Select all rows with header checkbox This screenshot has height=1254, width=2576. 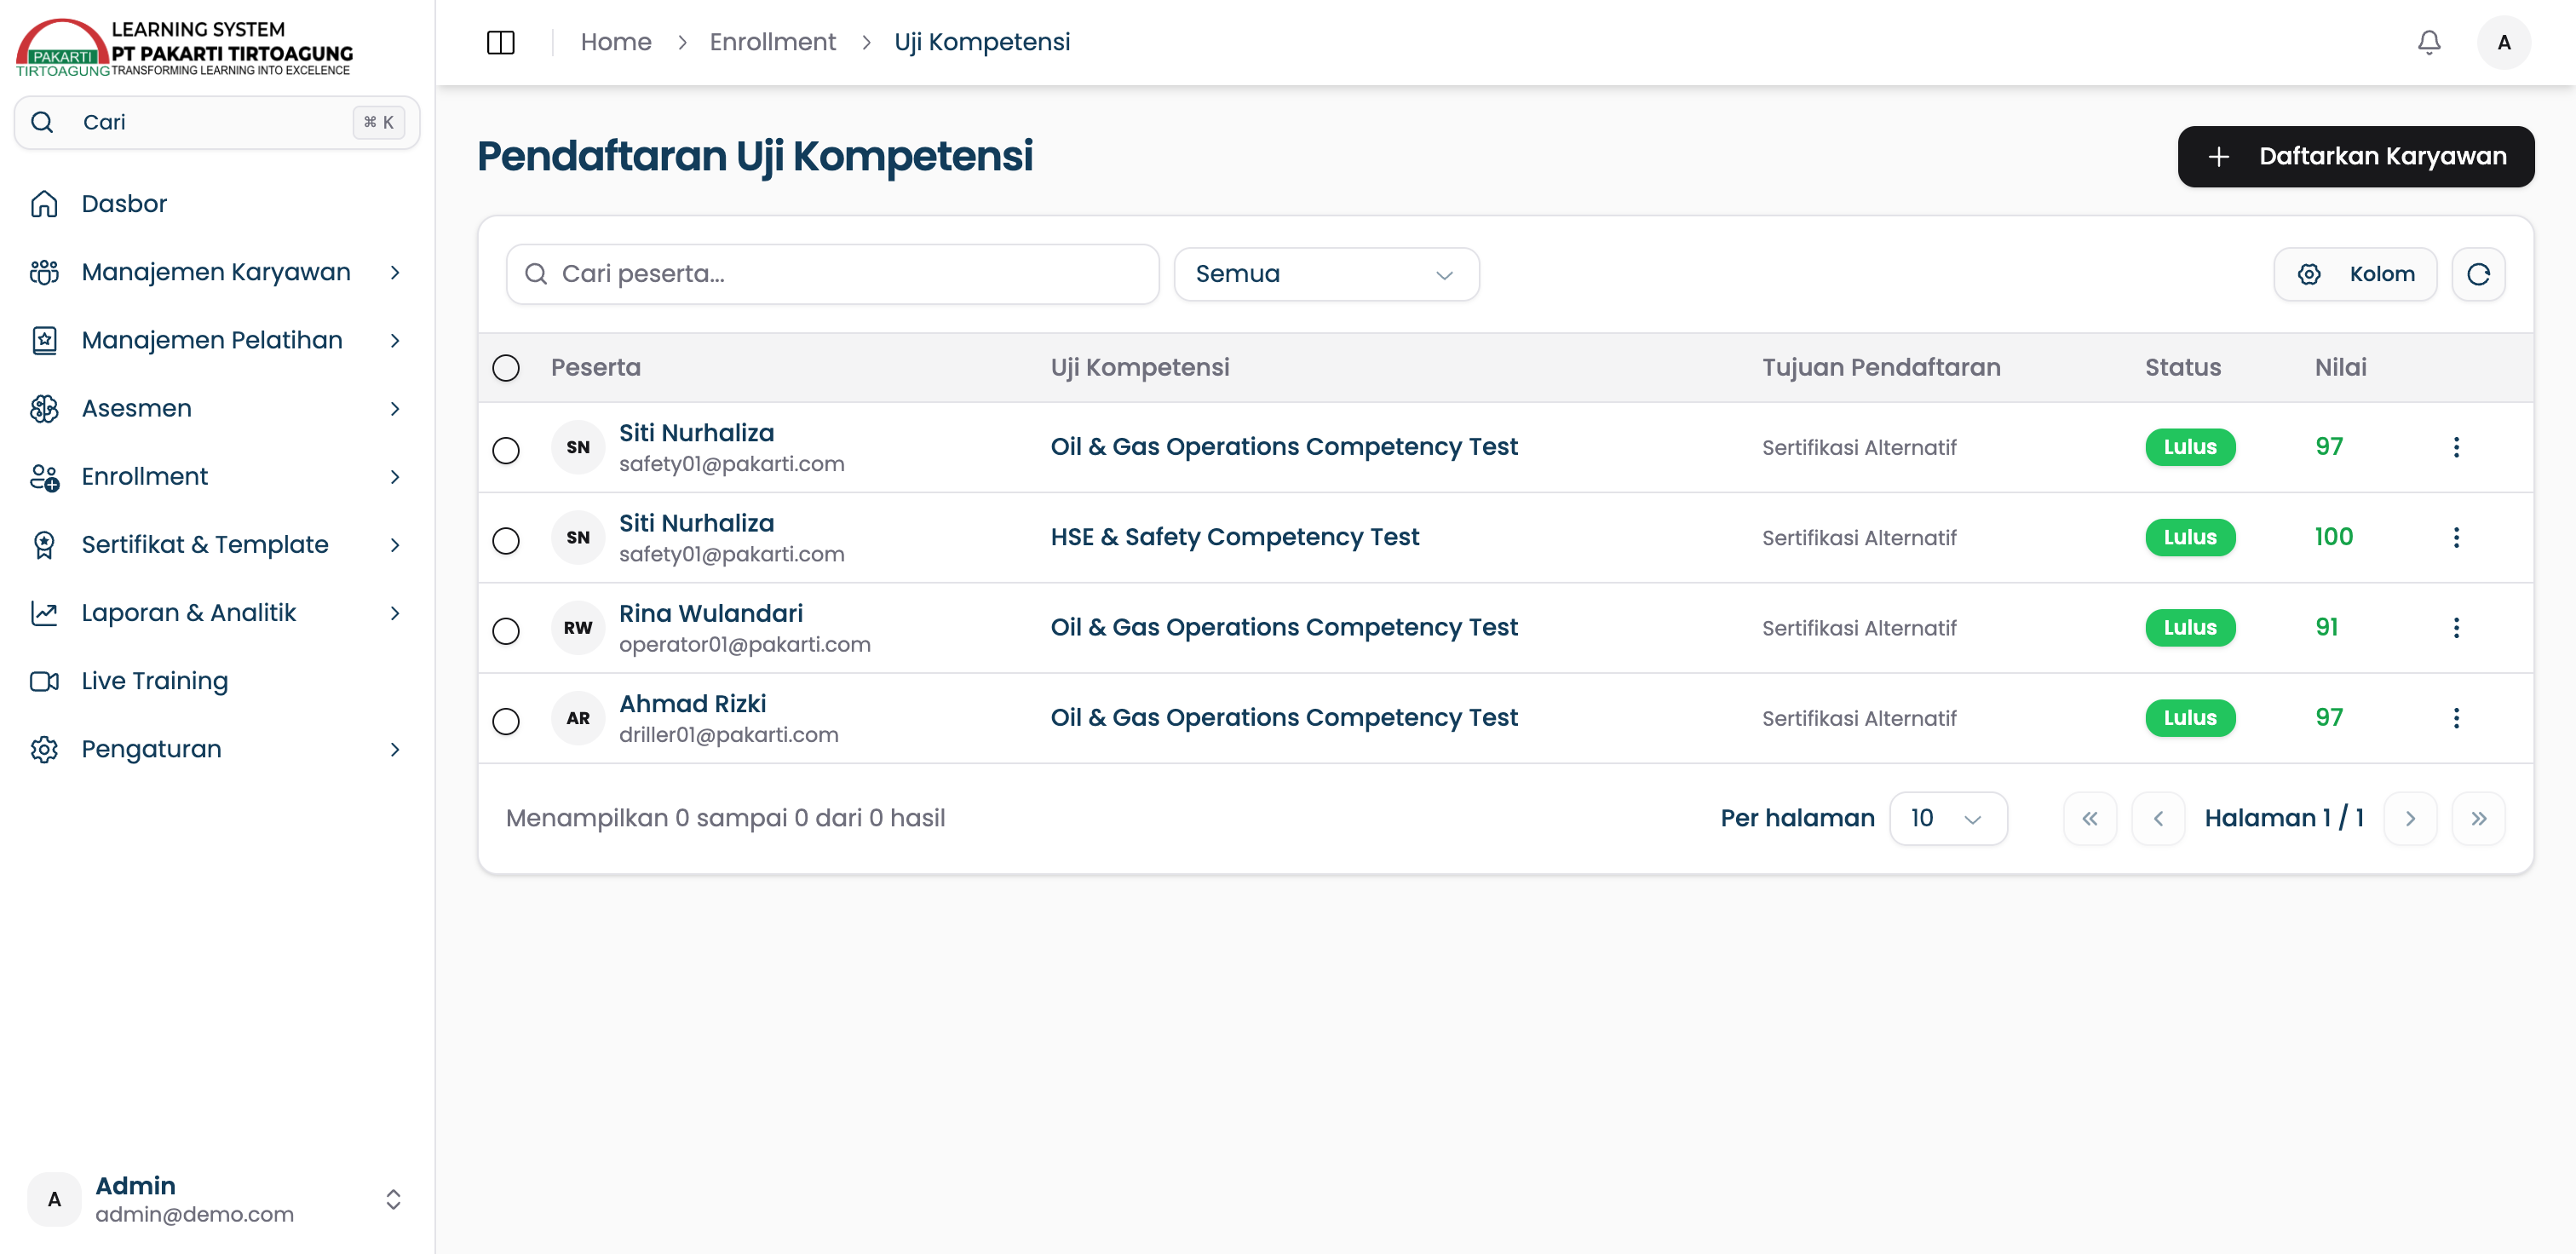click(x=506, y=368)
